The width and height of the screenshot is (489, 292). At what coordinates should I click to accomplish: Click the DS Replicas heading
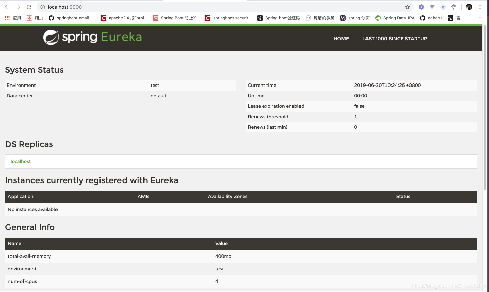click(29, 144)
